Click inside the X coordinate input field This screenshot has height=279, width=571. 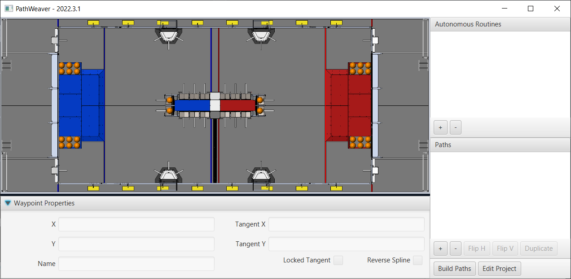click(136, 224)
